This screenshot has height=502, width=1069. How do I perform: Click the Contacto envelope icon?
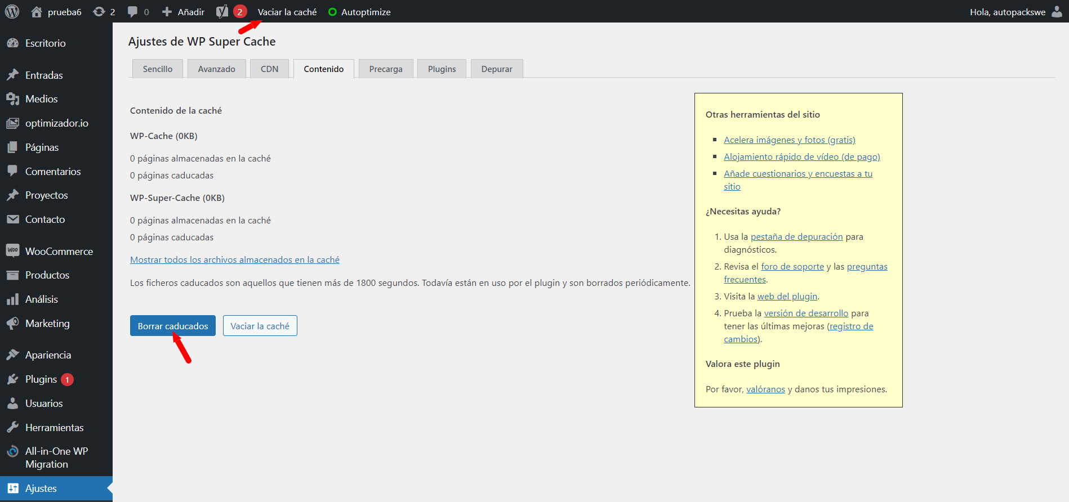13,219
